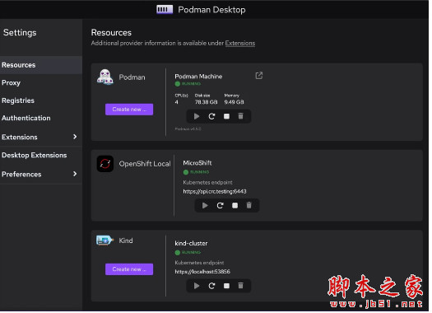
Task: Click the Settings sidebar heading
Action: (20, 33)
